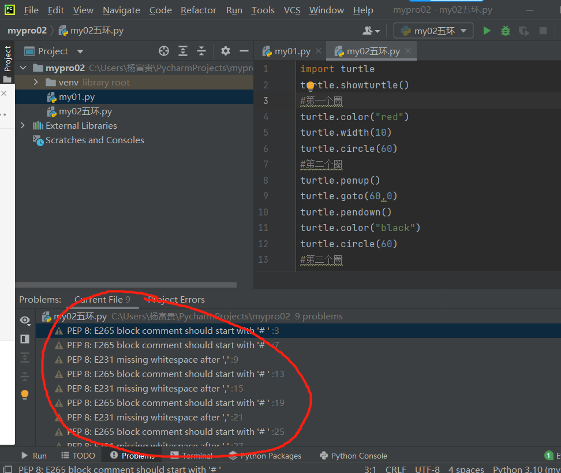Click CRLF line separator in status bar
Screen dimensions: 561x473
[x=396, y=469]
